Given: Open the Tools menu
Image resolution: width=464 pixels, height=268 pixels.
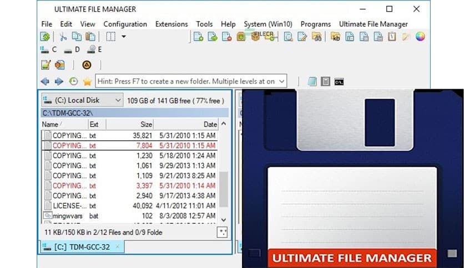Looking at the screenshot, I should tap(204, 24).
